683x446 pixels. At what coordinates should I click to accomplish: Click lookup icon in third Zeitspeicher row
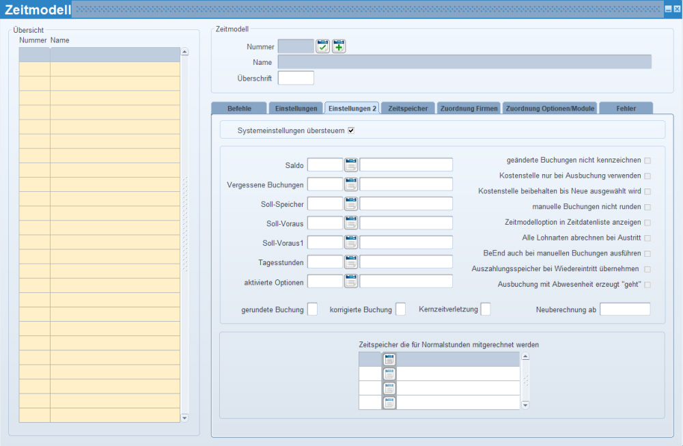(x=389, y=388)
